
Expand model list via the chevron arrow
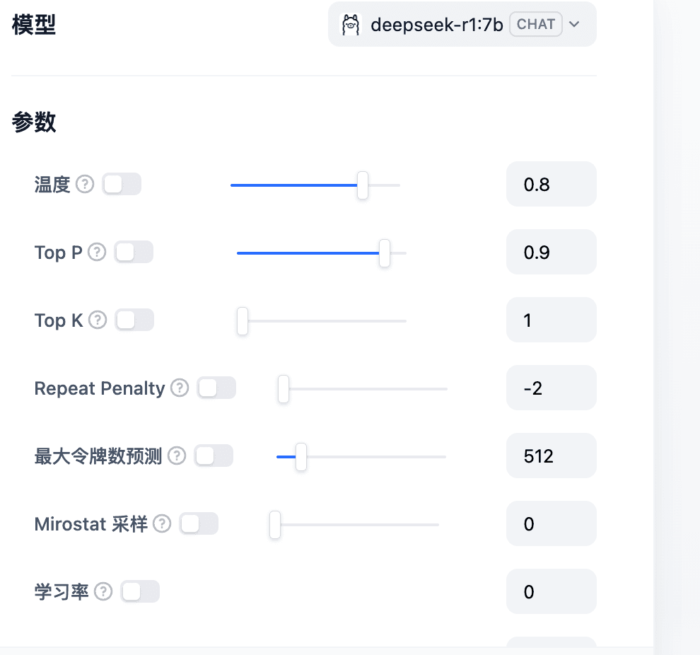(575, 24)
